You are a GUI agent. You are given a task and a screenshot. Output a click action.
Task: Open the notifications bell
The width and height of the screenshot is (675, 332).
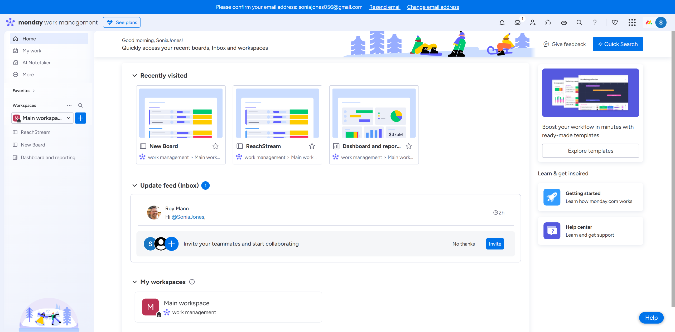[x=502, y=23]
